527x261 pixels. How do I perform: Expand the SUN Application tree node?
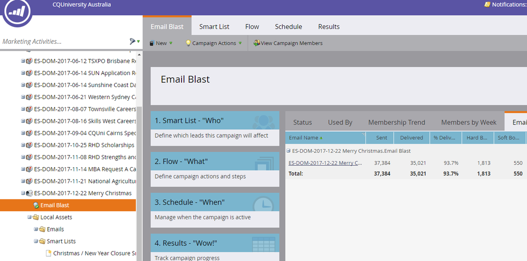23,73
